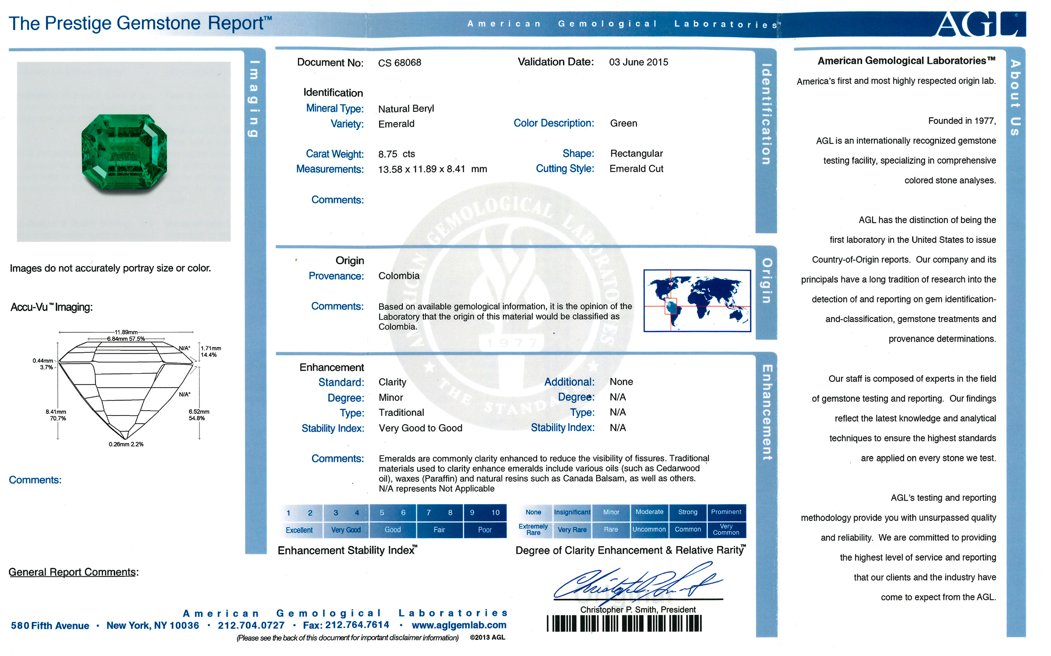Select the vertical Origin tab
Viewport: 1051px width, 656px height.
tap(766, 281)
